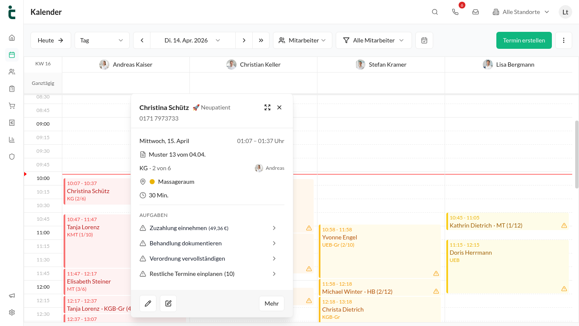Open the settings gear in sidebar
This screenshot has width=579, height=326.
click(x=12, y=312)
